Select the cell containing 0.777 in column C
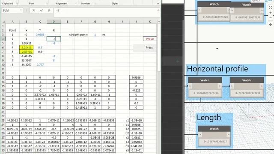 40,65
